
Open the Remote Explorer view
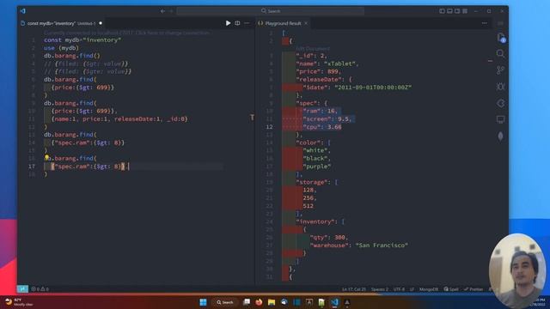(500, 119)
